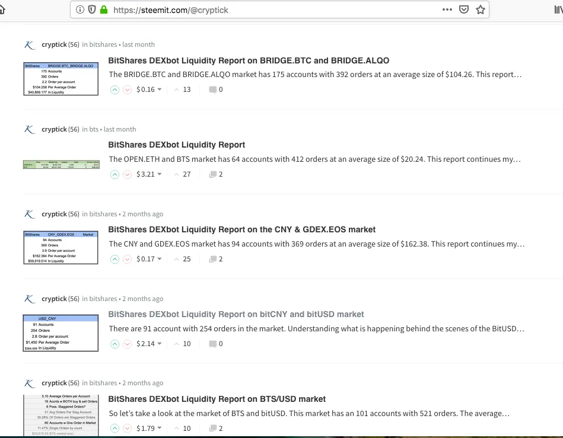Open the CNY & GDEX.EOS market report title
Image resolution: width=563 pixels, height=438 pixels.
pos(241,229)
